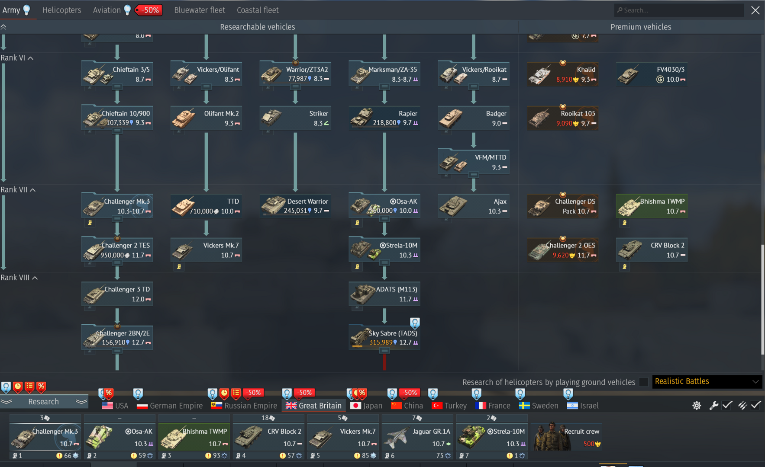Viewport: 765px width, 467px height.
Task: Toggle the list filter above Research button
Action: (x=29, y=387)
